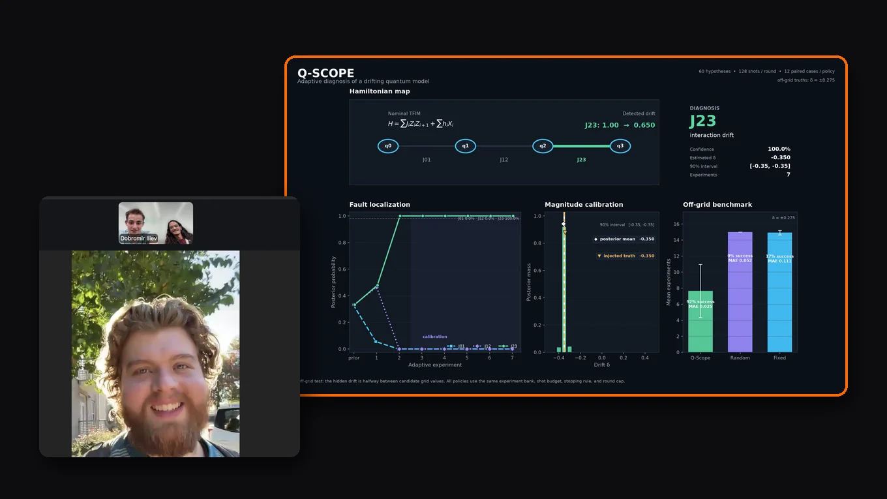This screenshot has width=887, height=499.
Task: Click the J12 legend entry in fault chart
Action: [x=482, y=346]
